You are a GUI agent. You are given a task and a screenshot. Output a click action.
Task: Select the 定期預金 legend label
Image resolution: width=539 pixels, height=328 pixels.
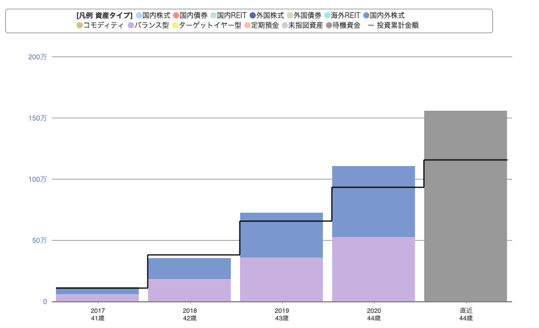(265, 26)
